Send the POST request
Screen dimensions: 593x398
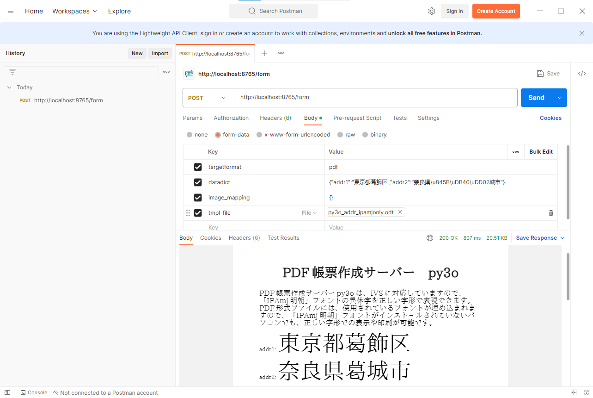coord(537,98)
